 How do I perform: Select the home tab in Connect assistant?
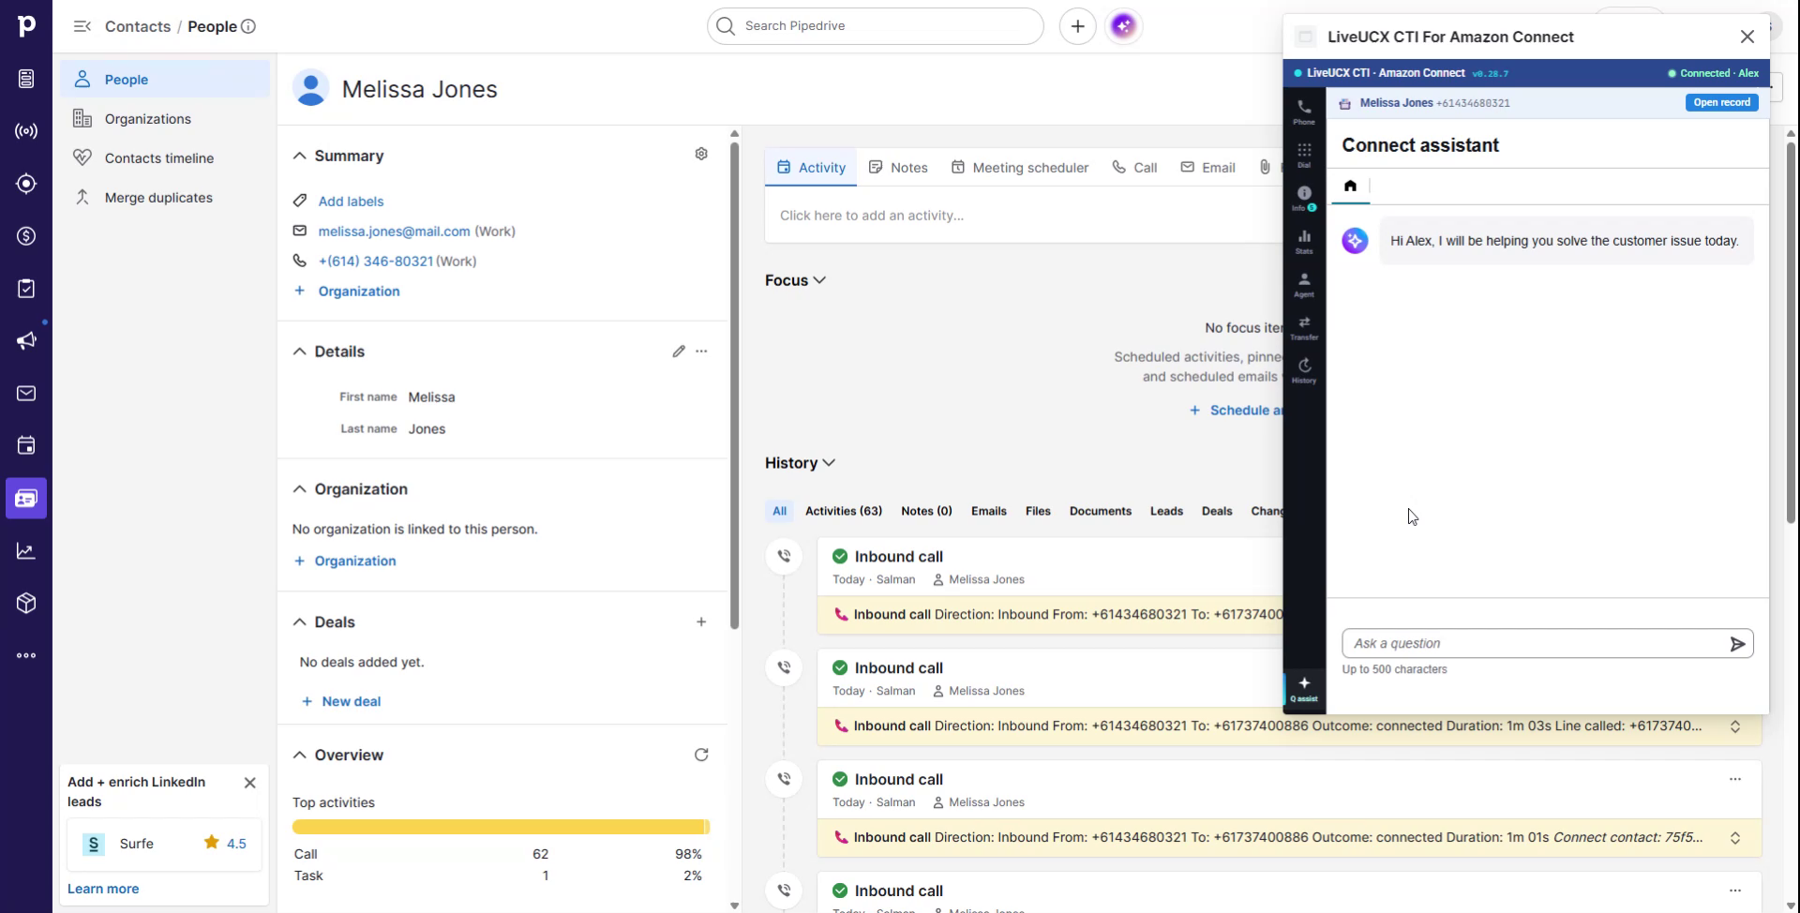click(x=1350, y=186)
